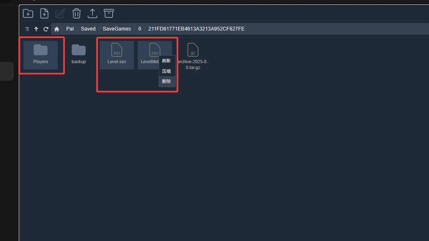The height and width of the screenshot is (241, 429).
Task: Click the archive box icon
Action: (x=109, y=13)
